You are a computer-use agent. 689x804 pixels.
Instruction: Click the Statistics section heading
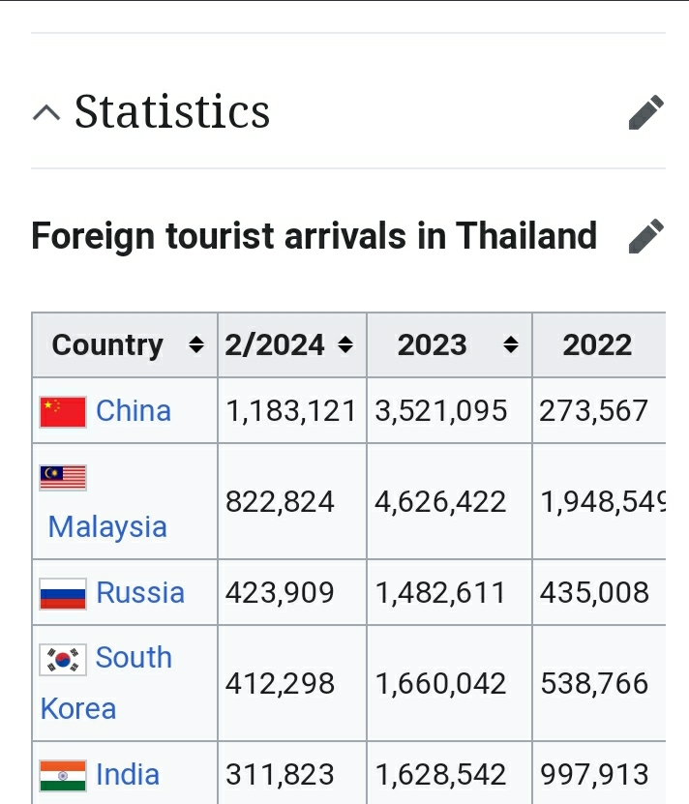[172, 112]
